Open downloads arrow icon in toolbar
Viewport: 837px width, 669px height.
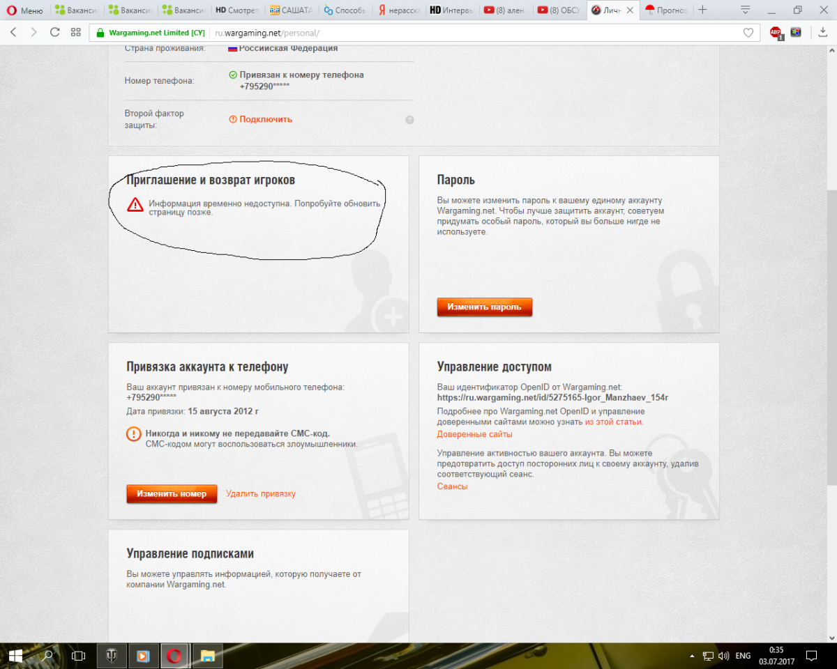[x=823, y=33]
